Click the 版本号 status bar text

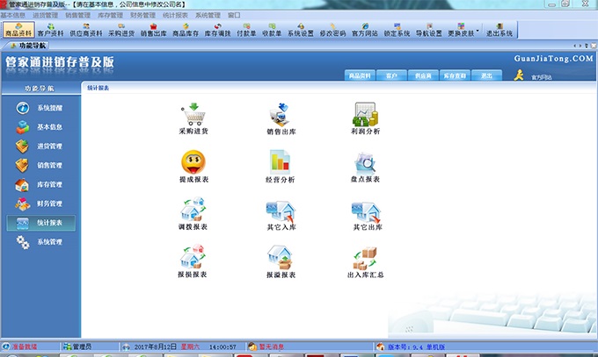click(x=417, y=346)
